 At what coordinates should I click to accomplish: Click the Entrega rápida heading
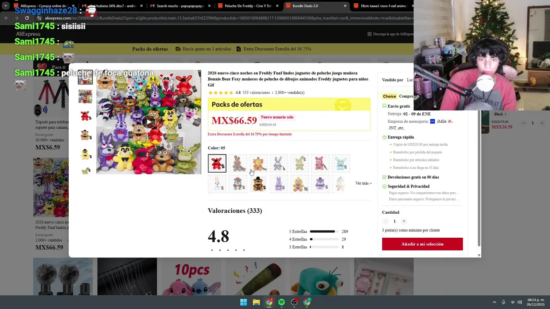click(401, 137)
